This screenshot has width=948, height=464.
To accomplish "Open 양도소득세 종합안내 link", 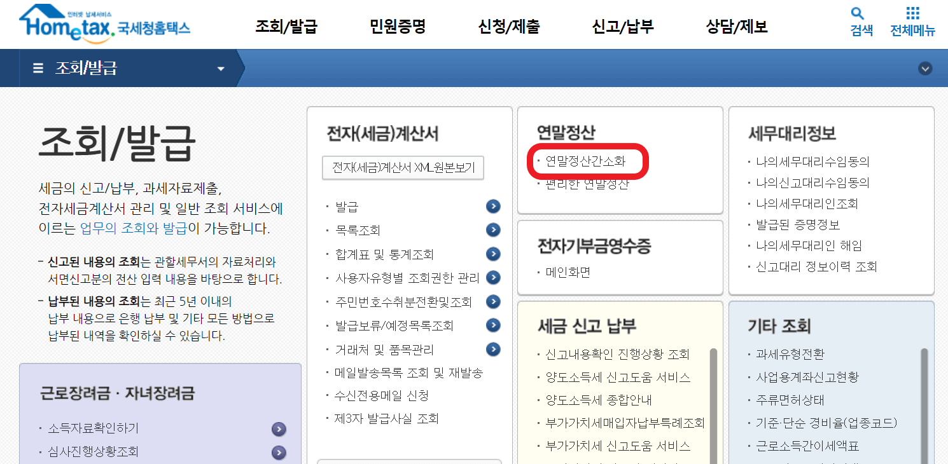I will pyautogui.click(x=599, y=400).
